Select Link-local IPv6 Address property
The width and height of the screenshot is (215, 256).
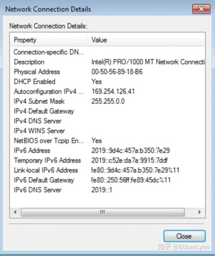click(x=46, y=170)
